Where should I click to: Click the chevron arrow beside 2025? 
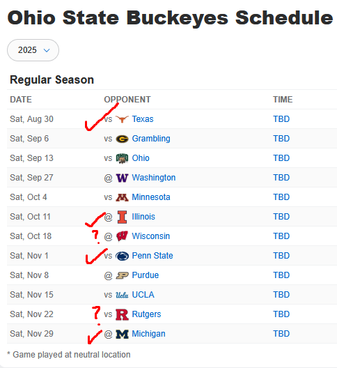click(47, 50)
